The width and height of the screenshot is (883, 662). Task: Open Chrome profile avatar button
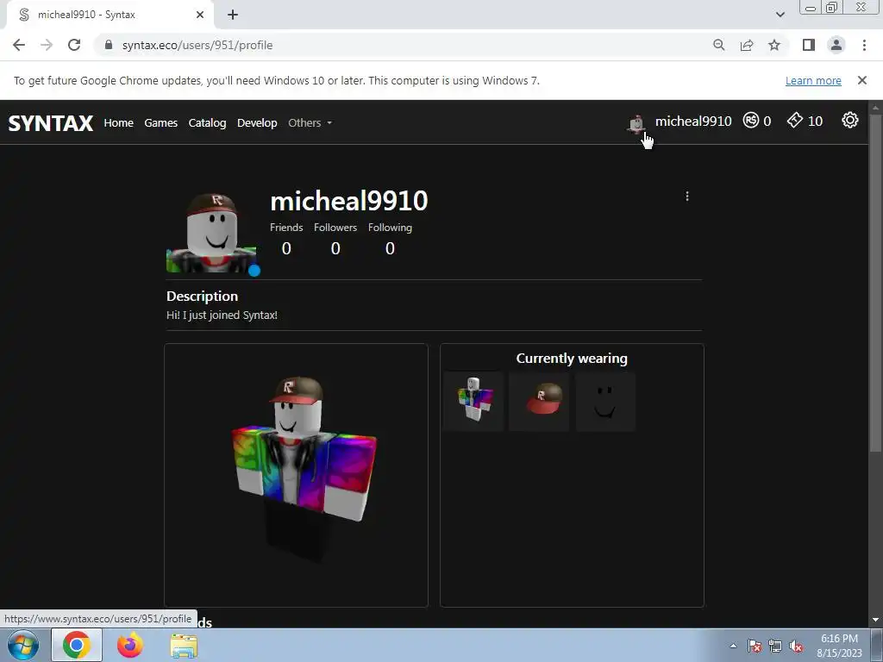pos(836,45)
